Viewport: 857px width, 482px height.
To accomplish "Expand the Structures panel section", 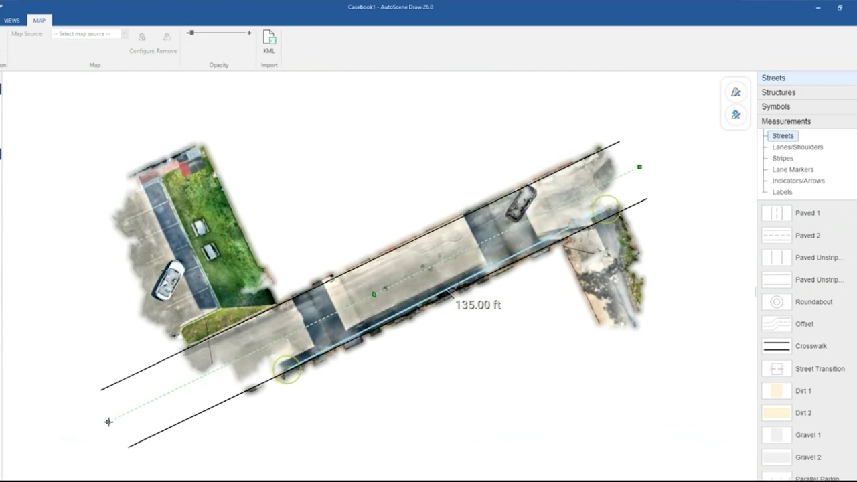I will click(807, 92).
